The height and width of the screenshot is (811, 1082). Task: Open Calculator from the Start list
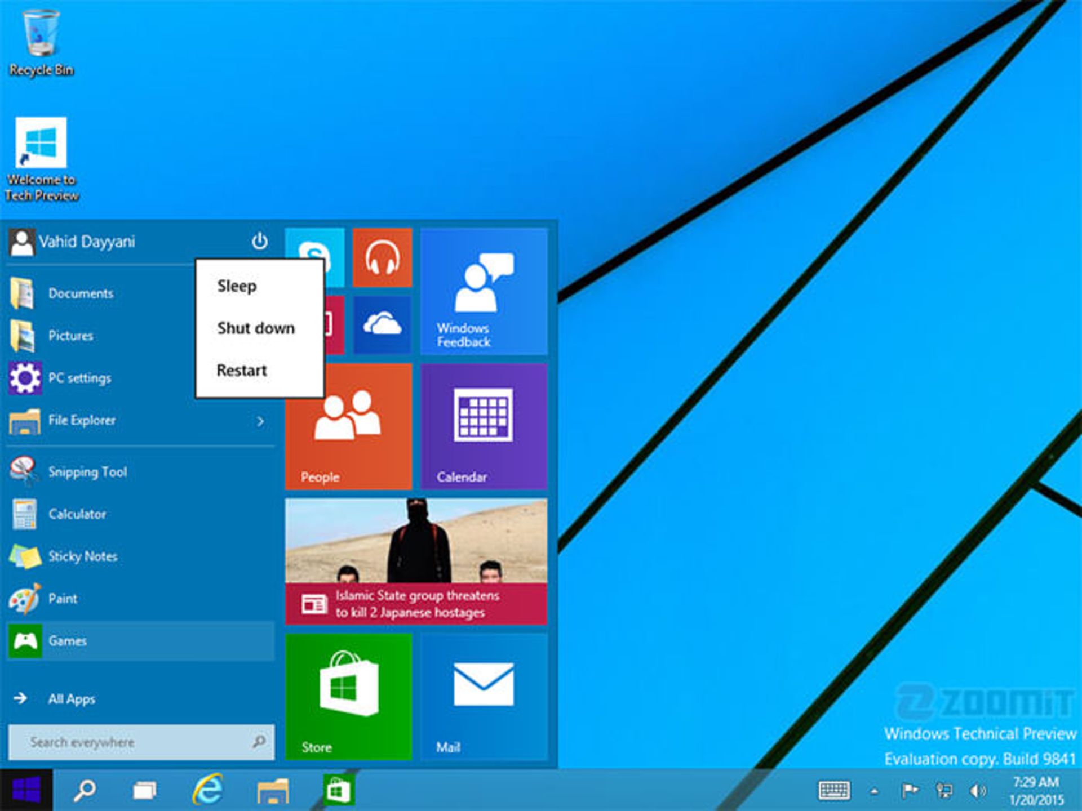[141, 514]
